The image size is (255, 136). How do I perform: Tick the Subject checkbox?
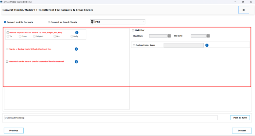[x=34, y=36]
